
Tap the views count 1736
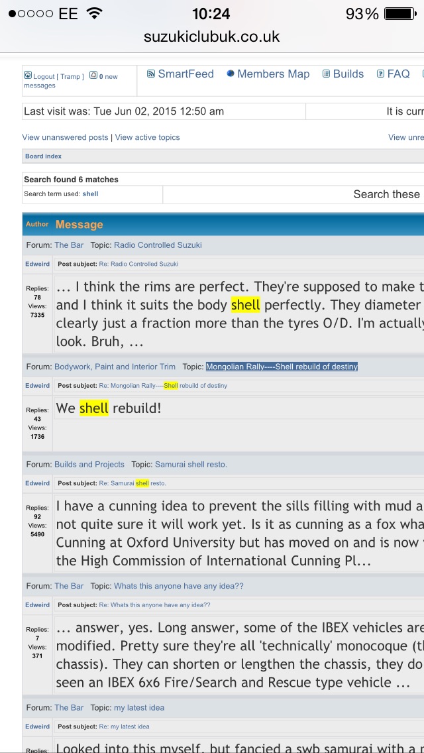click(38, 437)
